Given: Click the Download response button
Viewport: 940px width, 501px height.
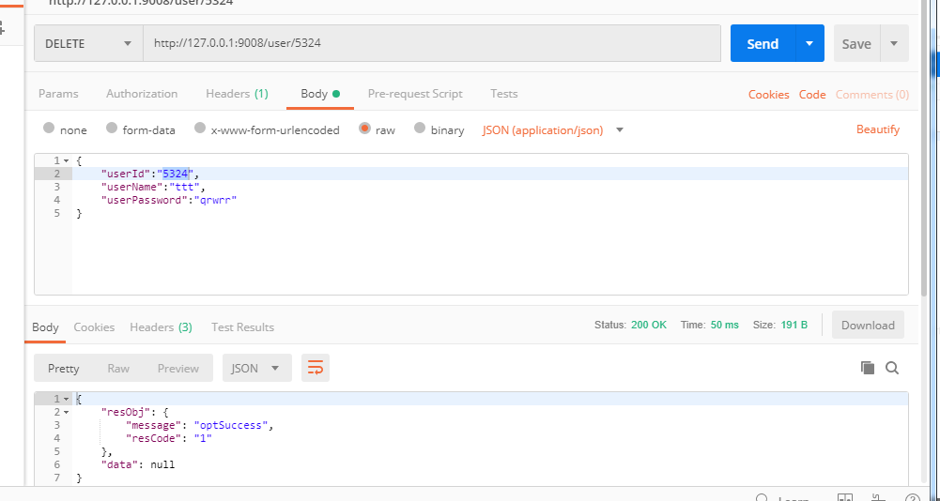Looking at the screenshot, I should 868,325.
